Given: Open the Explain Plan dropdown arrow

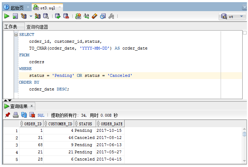Looking at the screenshot, I should (x=31, y=16).
